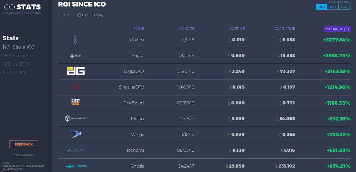Open the ICO v.s. ETH page
Viewport: 356px width, 172px height.
click(16, 64)
